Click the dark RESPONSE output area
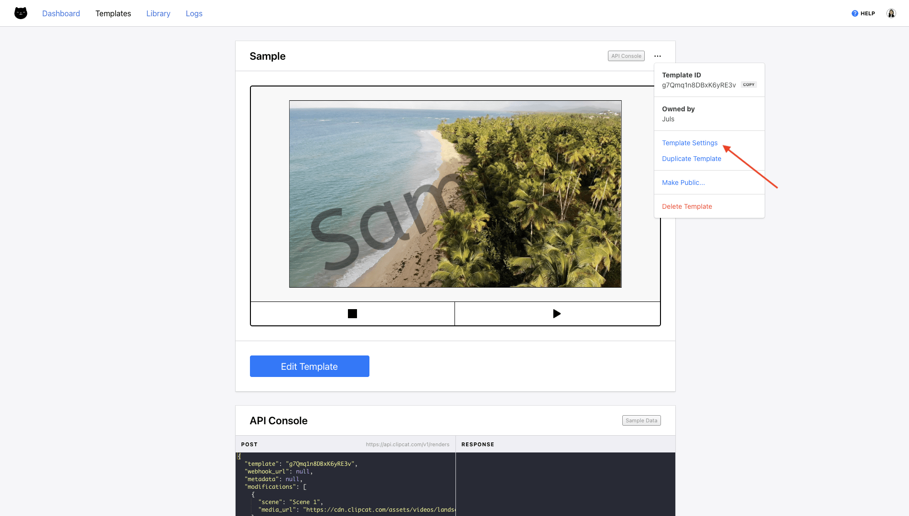Image resolution: width=909 pixels, height=516 pixels. click(566, 484)
